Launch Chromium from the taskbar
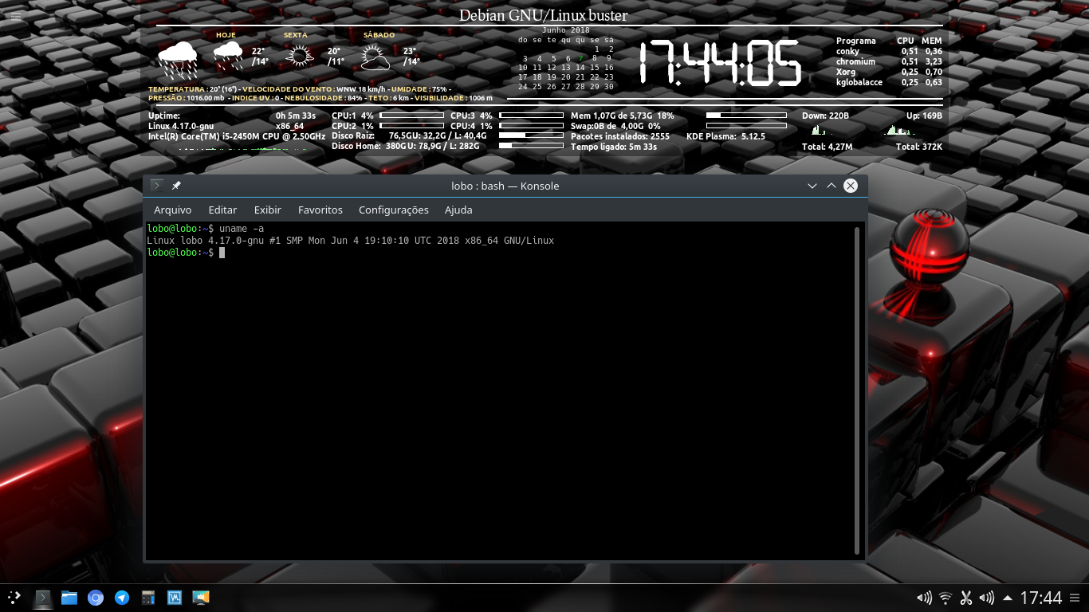1089x612 pixels. click(96, 598)
